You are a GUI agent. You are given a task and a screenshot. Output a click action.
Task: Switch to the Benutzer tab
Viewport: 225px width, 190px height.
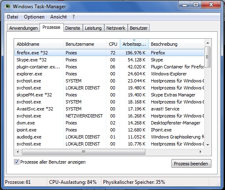pos(138,28)
